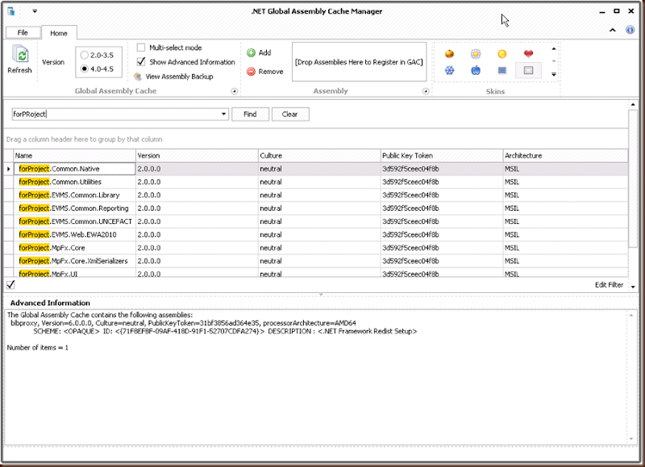The image size is (645, 467).
Task: Open the File tab
Action: (x=23, y=32)
